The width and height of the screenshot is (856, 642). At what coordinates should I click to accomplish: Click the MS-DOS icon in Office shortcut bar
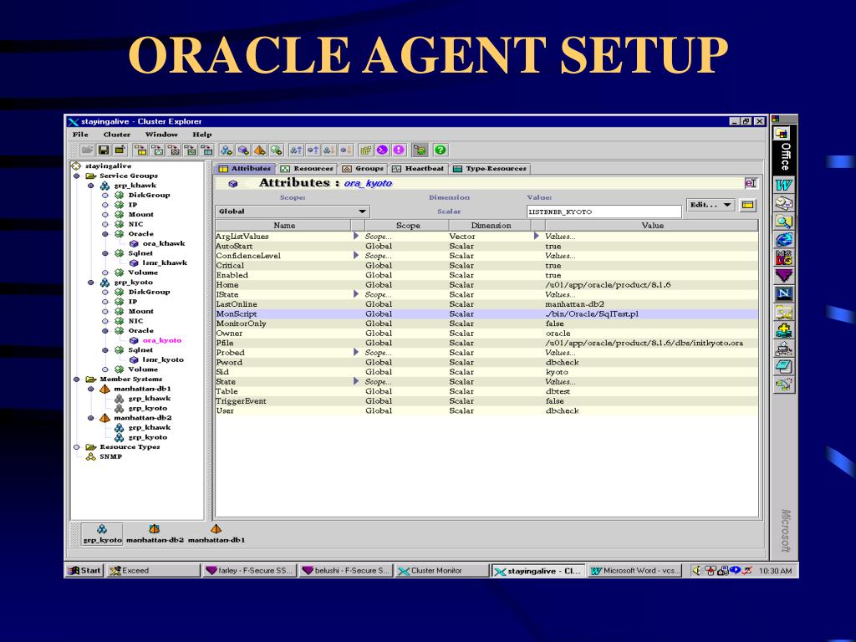pos(784,257)
